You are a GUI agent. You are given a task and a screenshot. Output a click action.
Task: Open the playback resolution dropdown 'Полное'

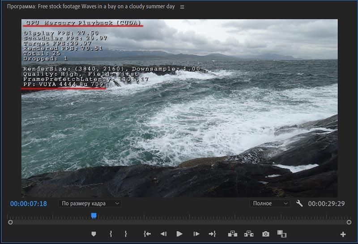(x=270, y=203)
